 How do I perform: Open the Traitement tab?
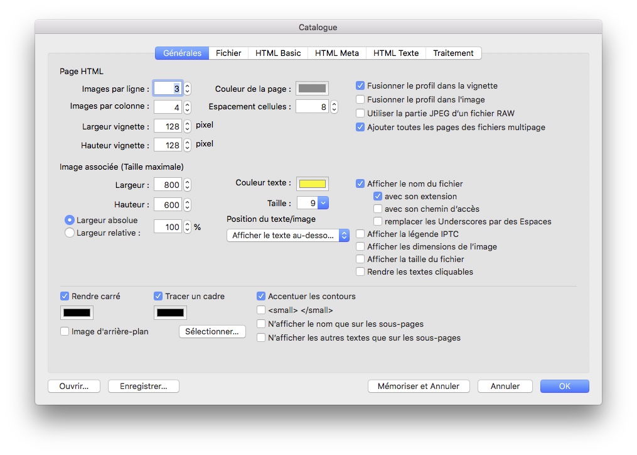pyautogui.click(x=453, y=53)
